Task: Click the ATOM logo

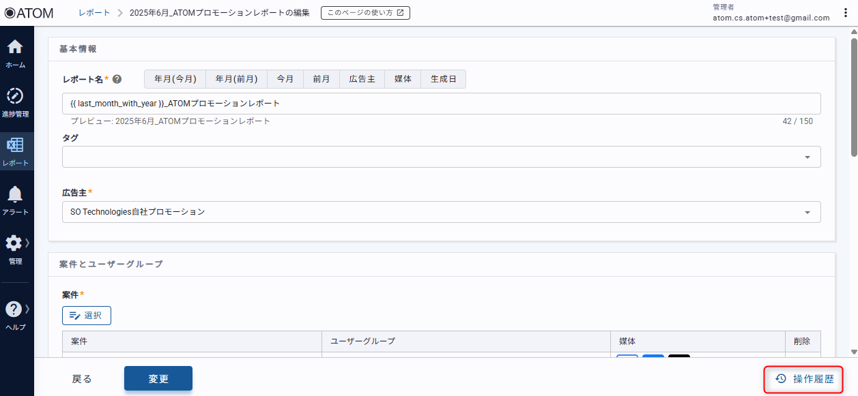Action: 29,13
